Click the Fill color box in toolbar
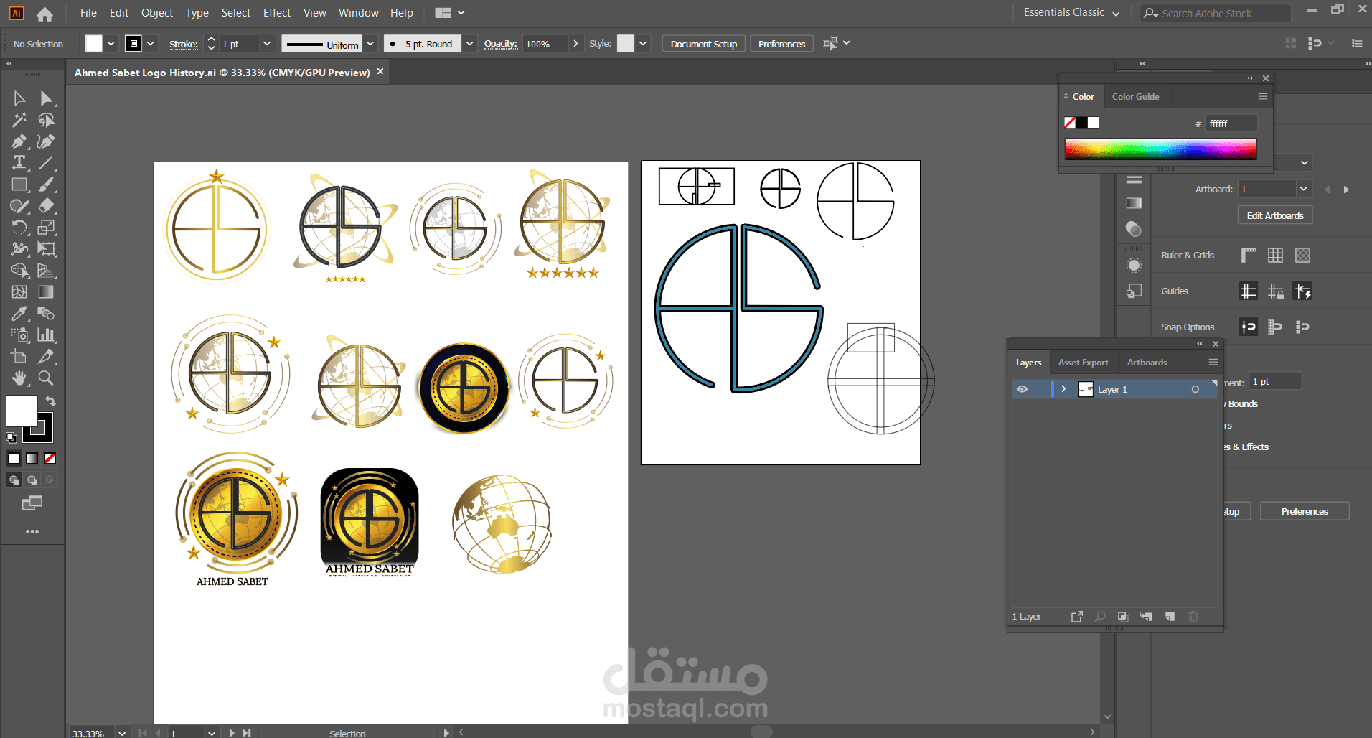The height and width of the screenshot is (738, 1372). [22, 411]
